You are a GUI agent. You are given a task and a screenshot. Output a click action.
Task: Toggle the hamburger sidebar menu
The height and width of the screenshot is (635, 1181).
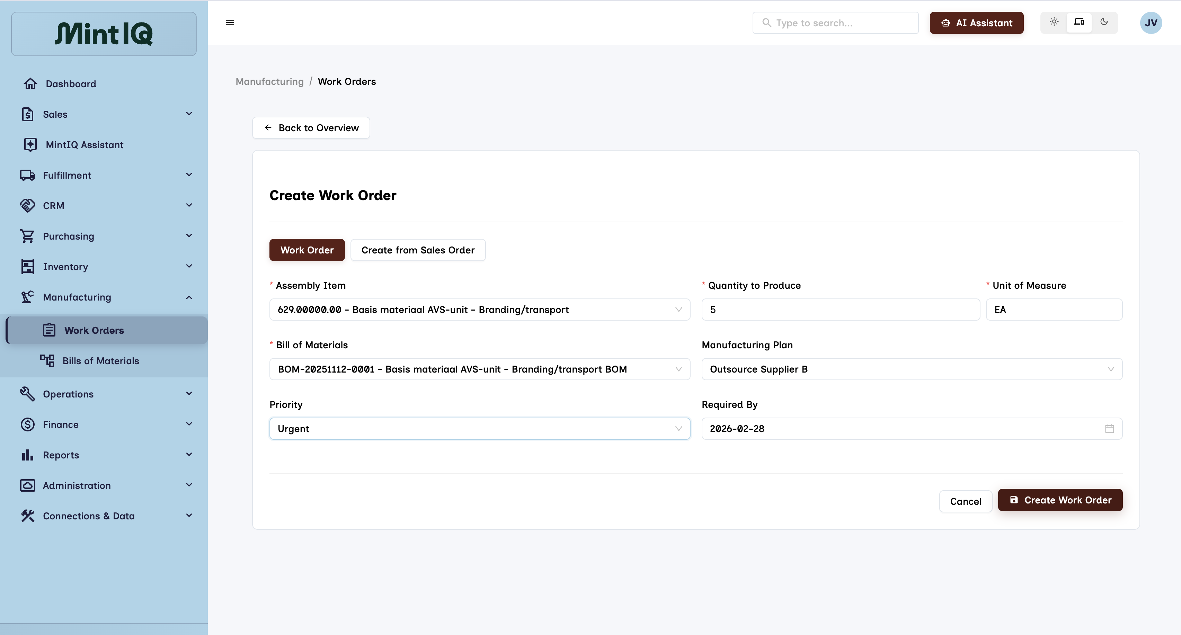[x=230, y=23]
